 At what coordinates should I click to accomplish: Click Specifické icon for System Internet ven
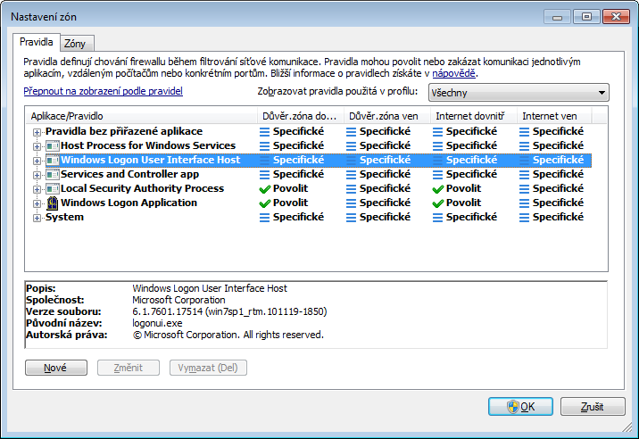pos(525,217)
